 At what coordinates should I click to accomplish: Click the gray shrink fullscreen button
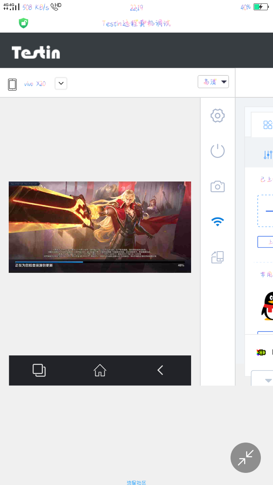246,458
